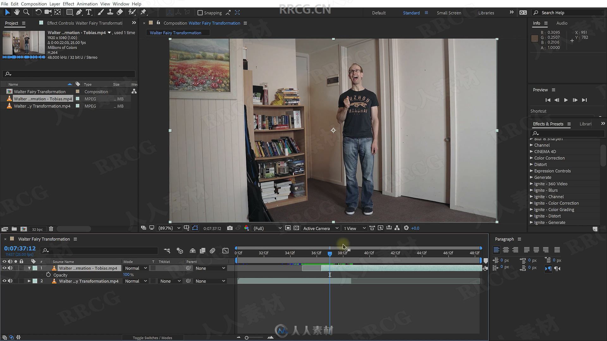Viewport: 607px width, 341px height.
Task: Click the Frame Blending enable icon
Action: tap(203, 250)
